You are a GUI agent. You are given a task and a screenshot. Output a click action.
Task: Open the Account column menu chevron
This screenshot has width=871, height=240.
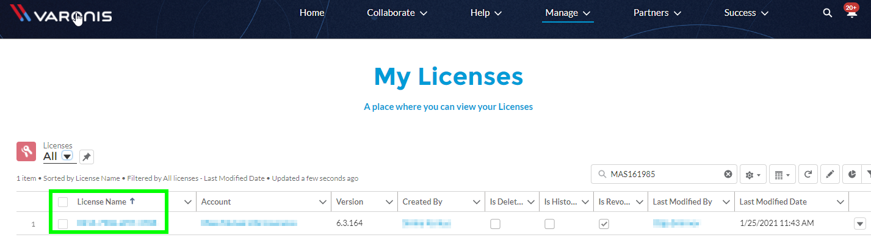tap(323, 202)
